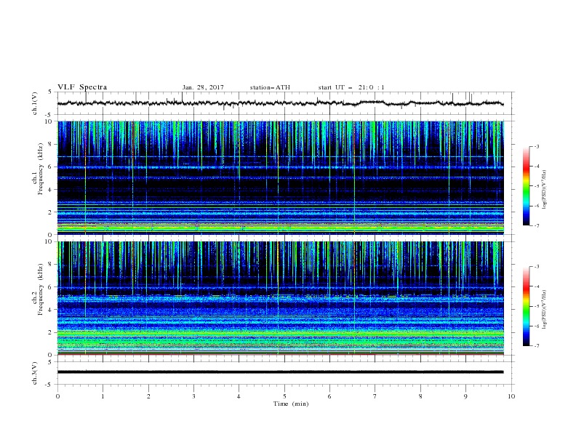Screen dimensions: 576x445
Task: Click the ch.3 flat voltage trace
Action: (281, 372)
